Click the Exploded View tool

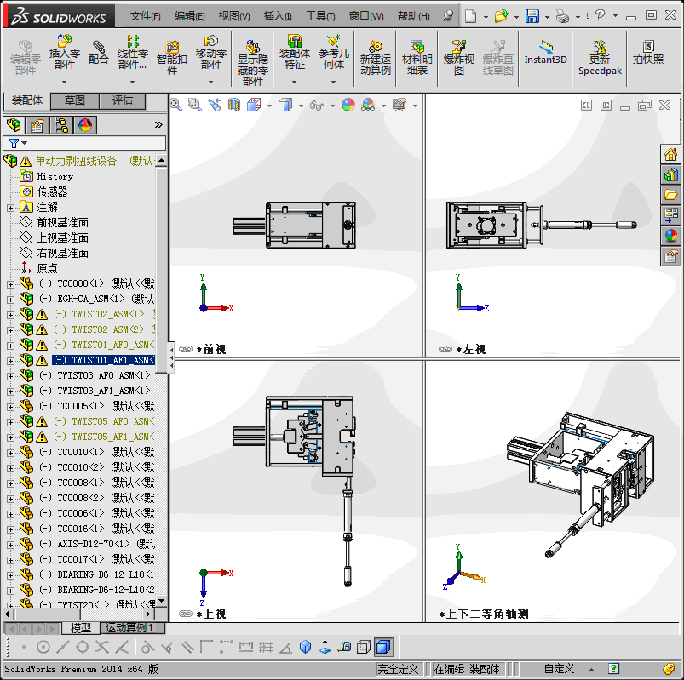458,58
